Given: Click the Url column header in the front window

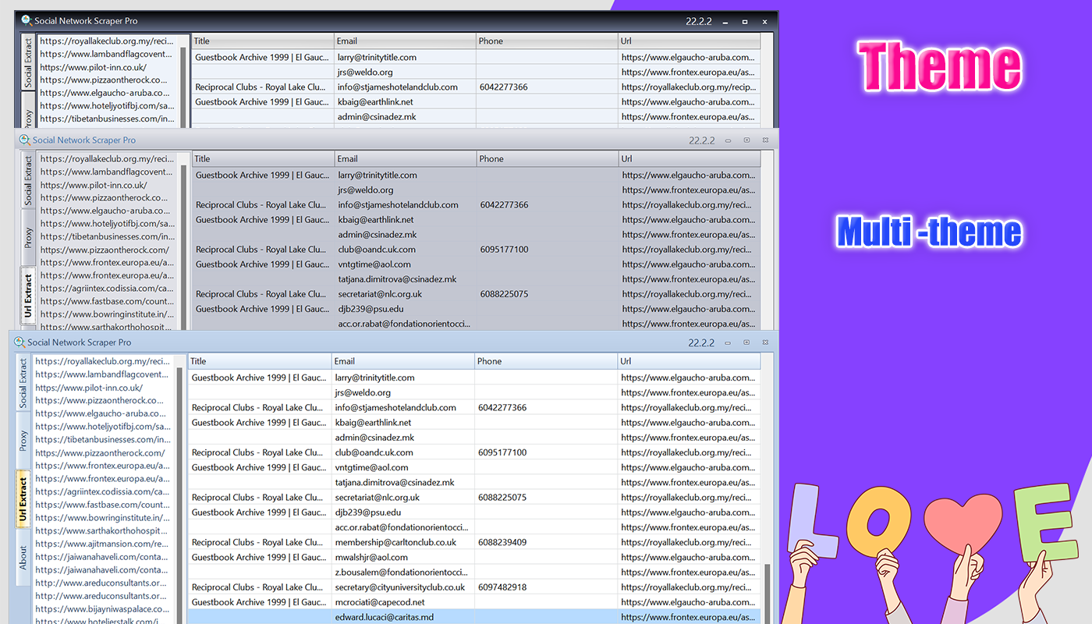Looking at the screenshot, I should (689, 361).
